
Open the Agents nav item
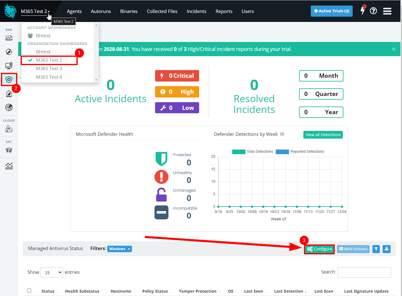[74, 11]
